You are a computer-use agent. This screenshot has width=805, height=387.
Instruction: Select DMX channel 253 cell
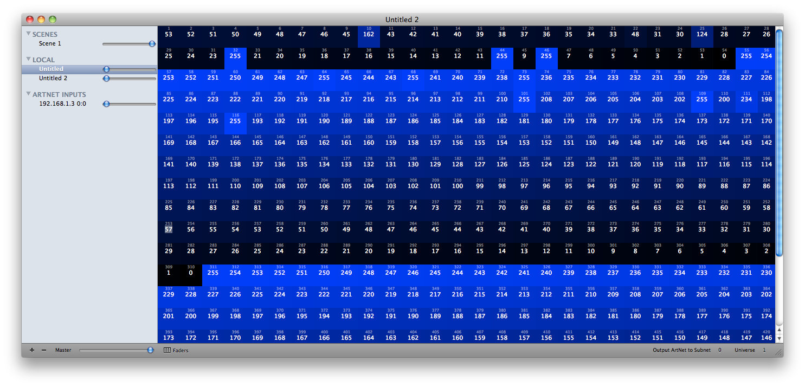pyautogui.click(x=169, y=227)
